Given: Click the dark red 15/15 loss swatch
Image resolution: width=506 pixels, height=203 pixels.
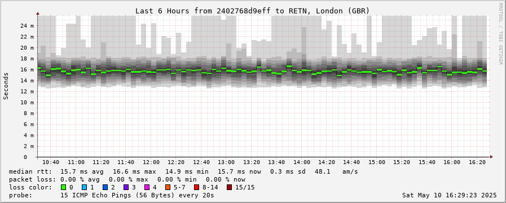Looking at the screenshot, I should pos(229,187).
